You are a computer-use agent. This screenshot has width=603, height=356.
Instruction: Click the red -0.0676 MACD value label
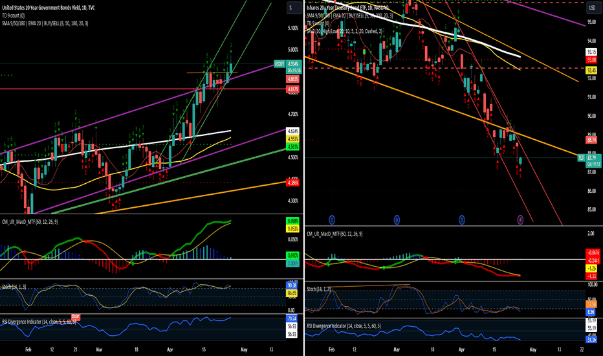point(593,252)
